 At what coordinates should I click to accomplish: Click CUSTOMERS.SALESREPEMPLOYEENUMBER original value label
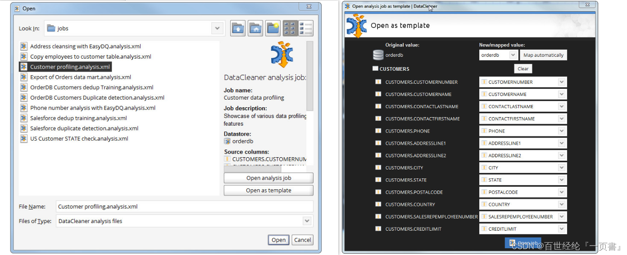tap(432, 217)
